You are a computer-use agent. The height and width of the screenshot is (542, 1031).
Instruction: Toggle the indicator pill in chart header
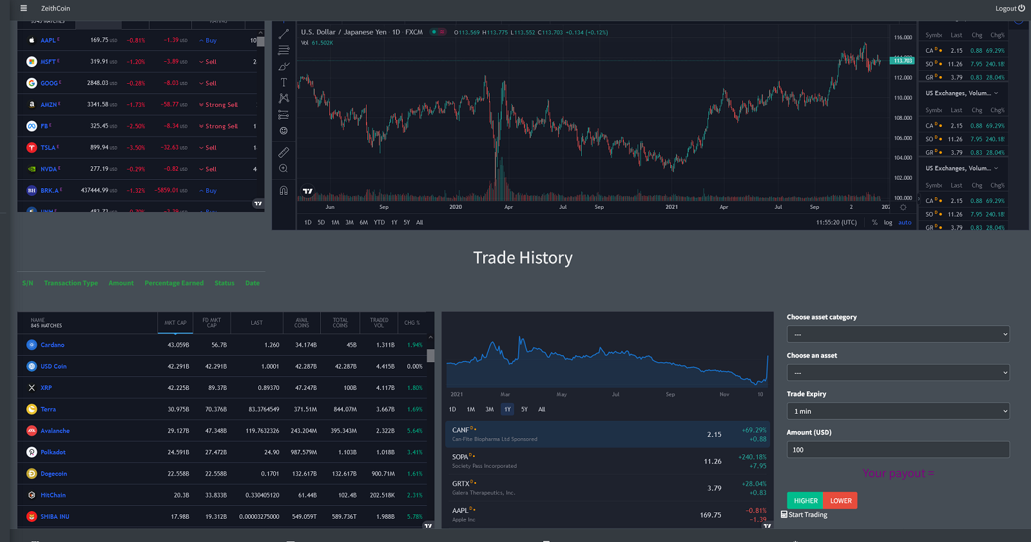(x=439, y=32)
